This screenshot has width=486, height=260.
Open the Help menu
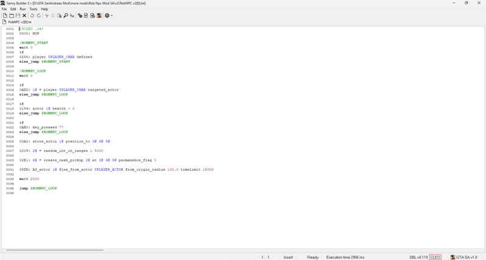point(44,9)
